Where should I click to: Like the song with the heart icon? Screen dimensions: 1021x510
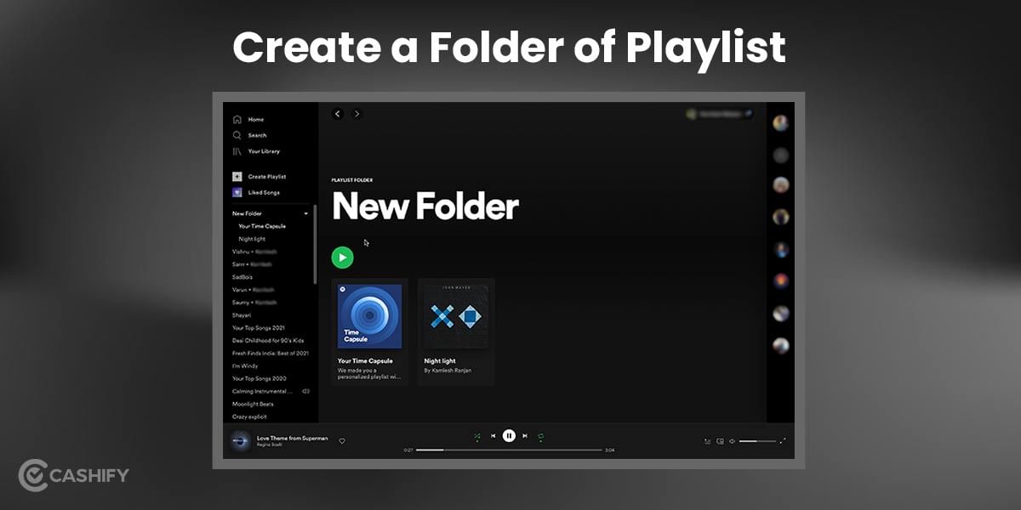click(342, 441)
